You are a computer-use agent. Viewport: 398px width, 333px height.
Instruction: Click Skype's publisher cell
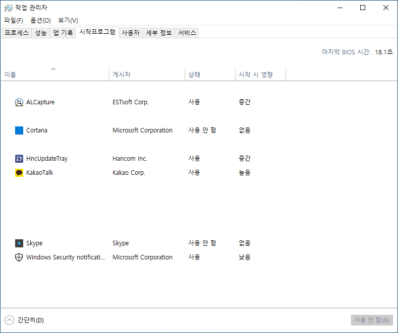[x=121, y=243]
